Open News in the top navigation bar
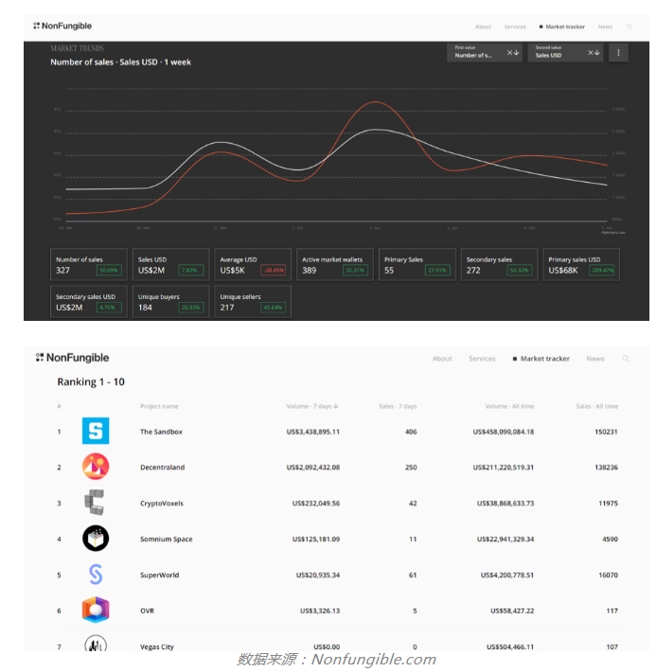Screen dimensions: 657x672 [x=605, y=27]
